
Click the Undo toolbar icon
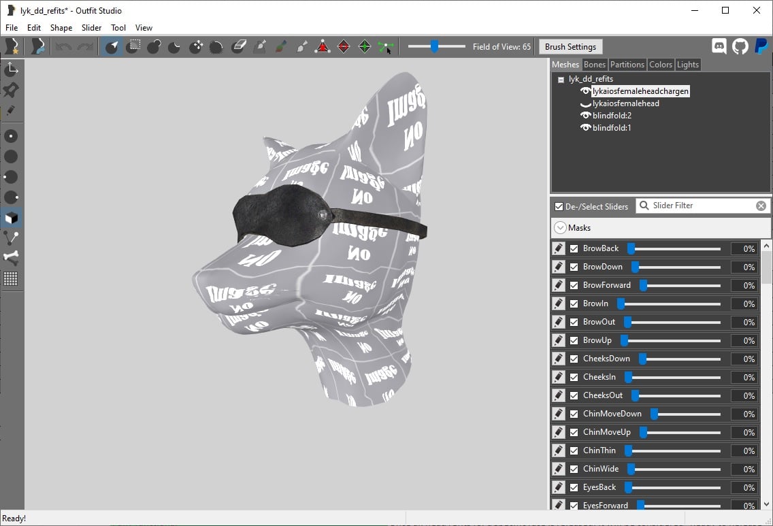tap(64, 47)
